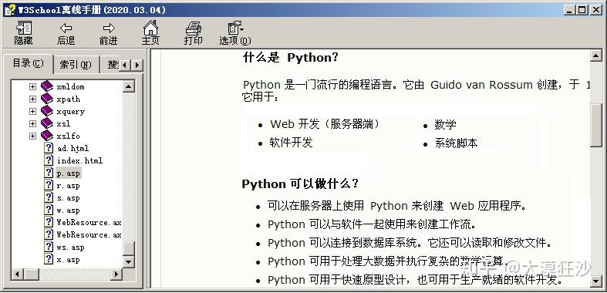Select the xpath book icon
Screen dimensions: 607x293
[47, 99]
